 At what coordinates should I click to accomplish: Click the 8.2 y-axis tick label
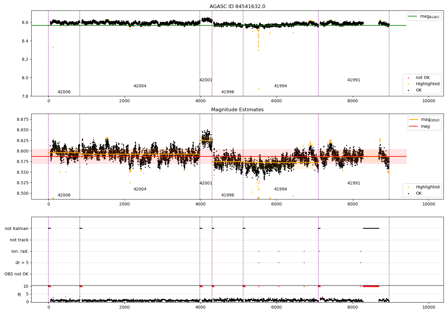coord(25,60)
